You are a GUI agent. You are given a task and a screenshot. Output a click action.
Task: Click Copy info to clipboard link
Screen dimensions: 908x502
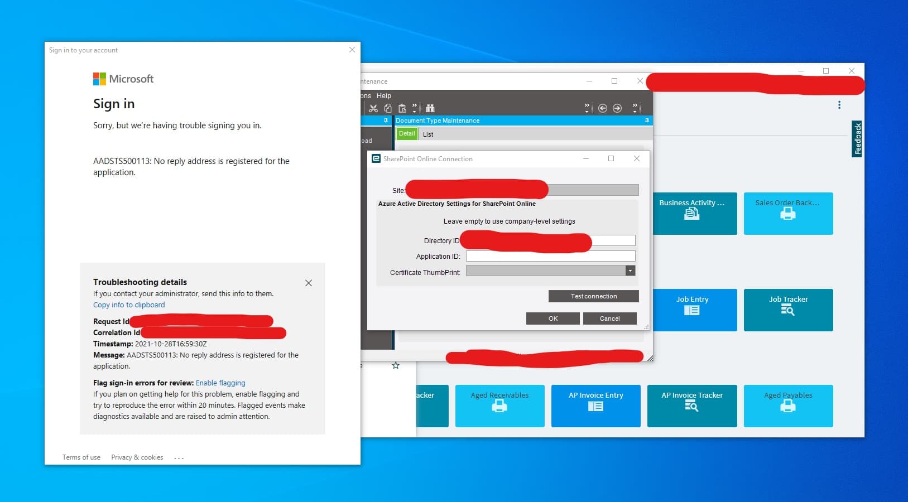(x=129, y=305)
